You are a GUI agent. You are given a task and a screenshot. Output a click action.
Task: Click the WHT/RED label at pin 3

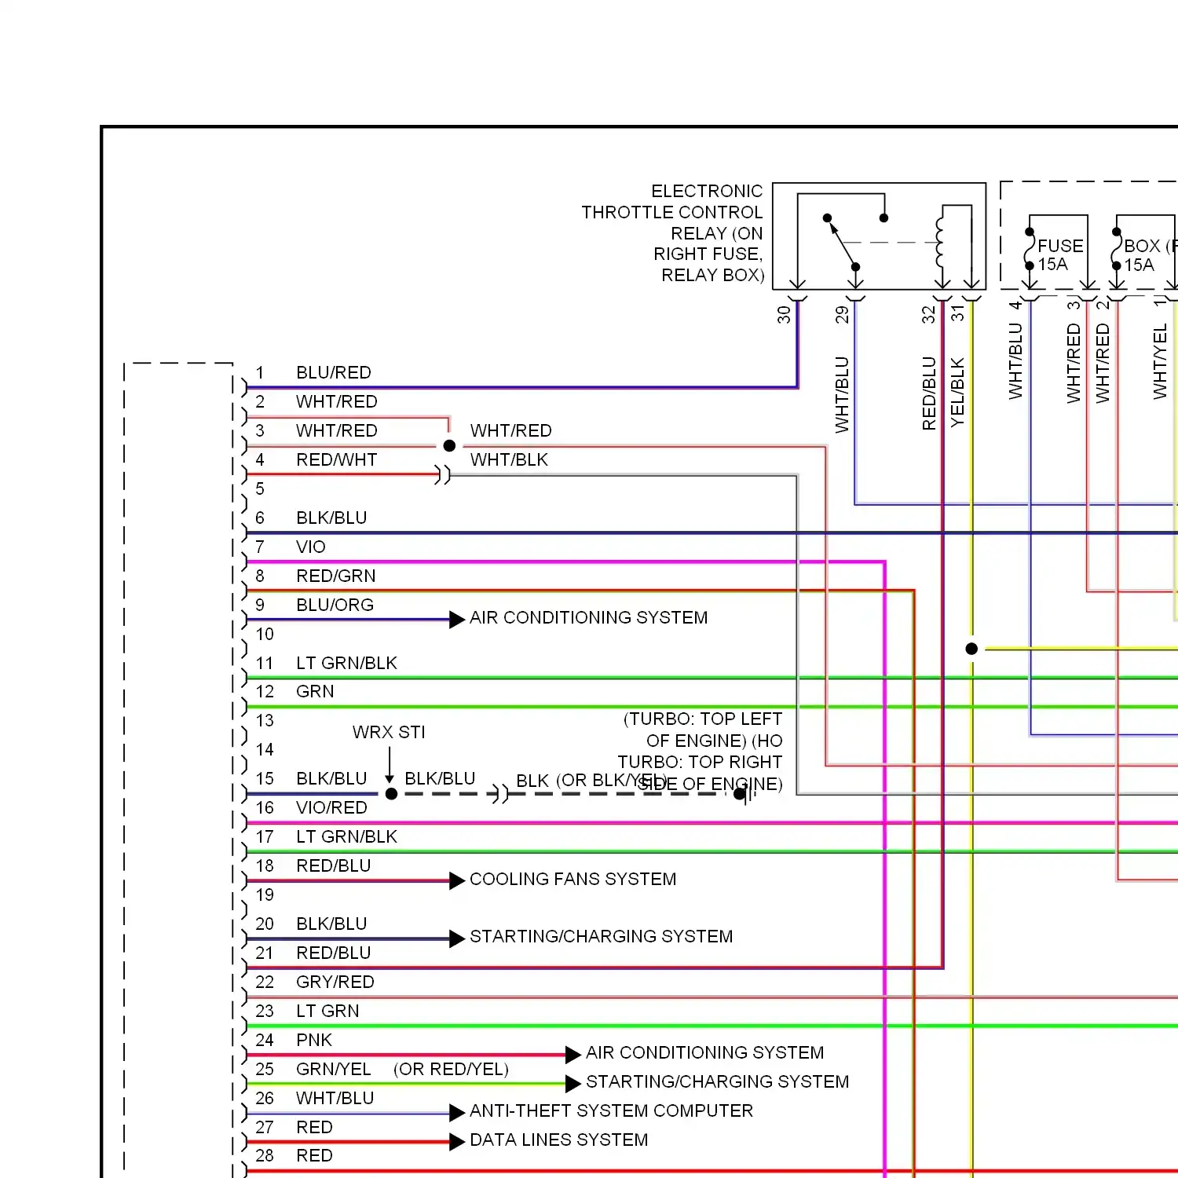[337, 430]
